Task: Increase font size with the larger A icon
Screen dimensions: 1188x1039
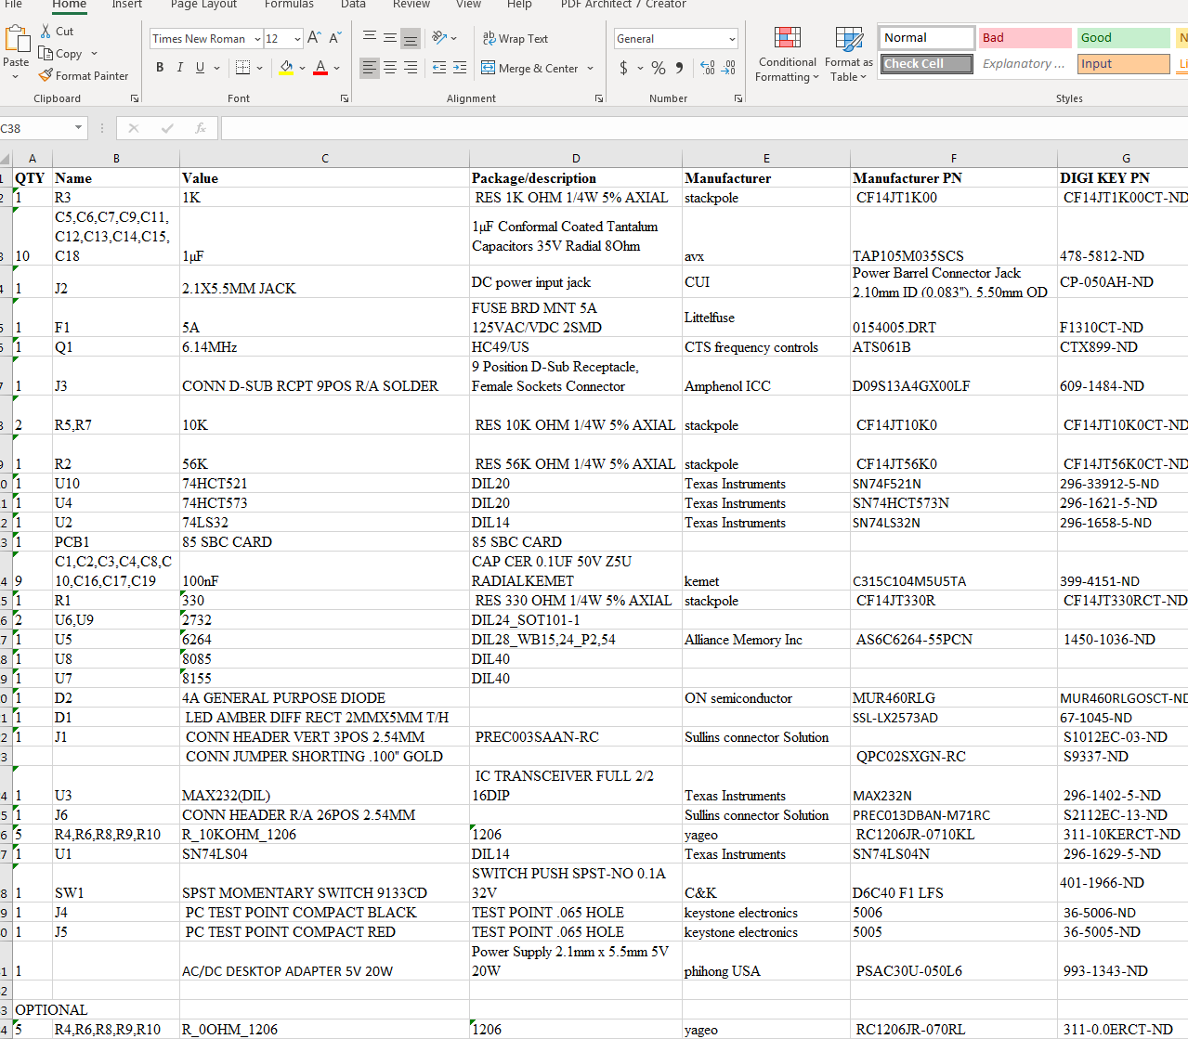Action: (314, 38)
